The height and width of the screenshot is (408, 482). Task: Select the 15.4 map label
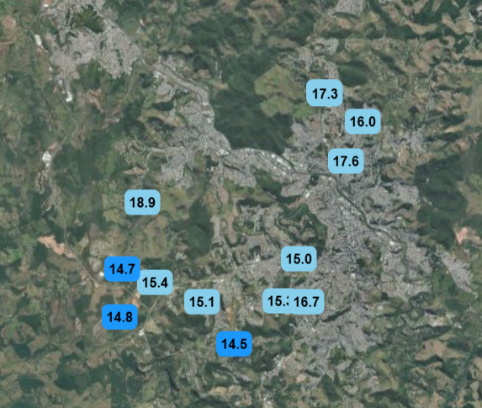point(156,283)
